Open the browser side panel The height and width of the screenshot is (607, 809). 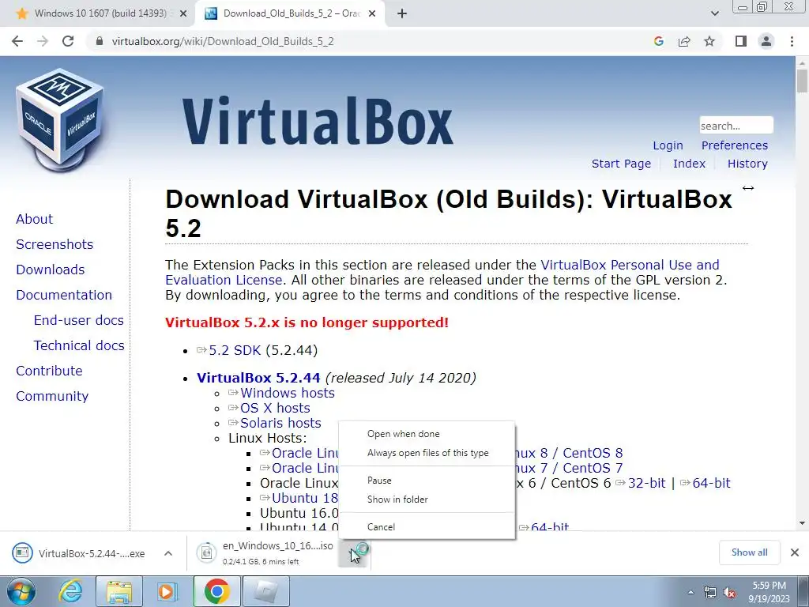(741, 41)
